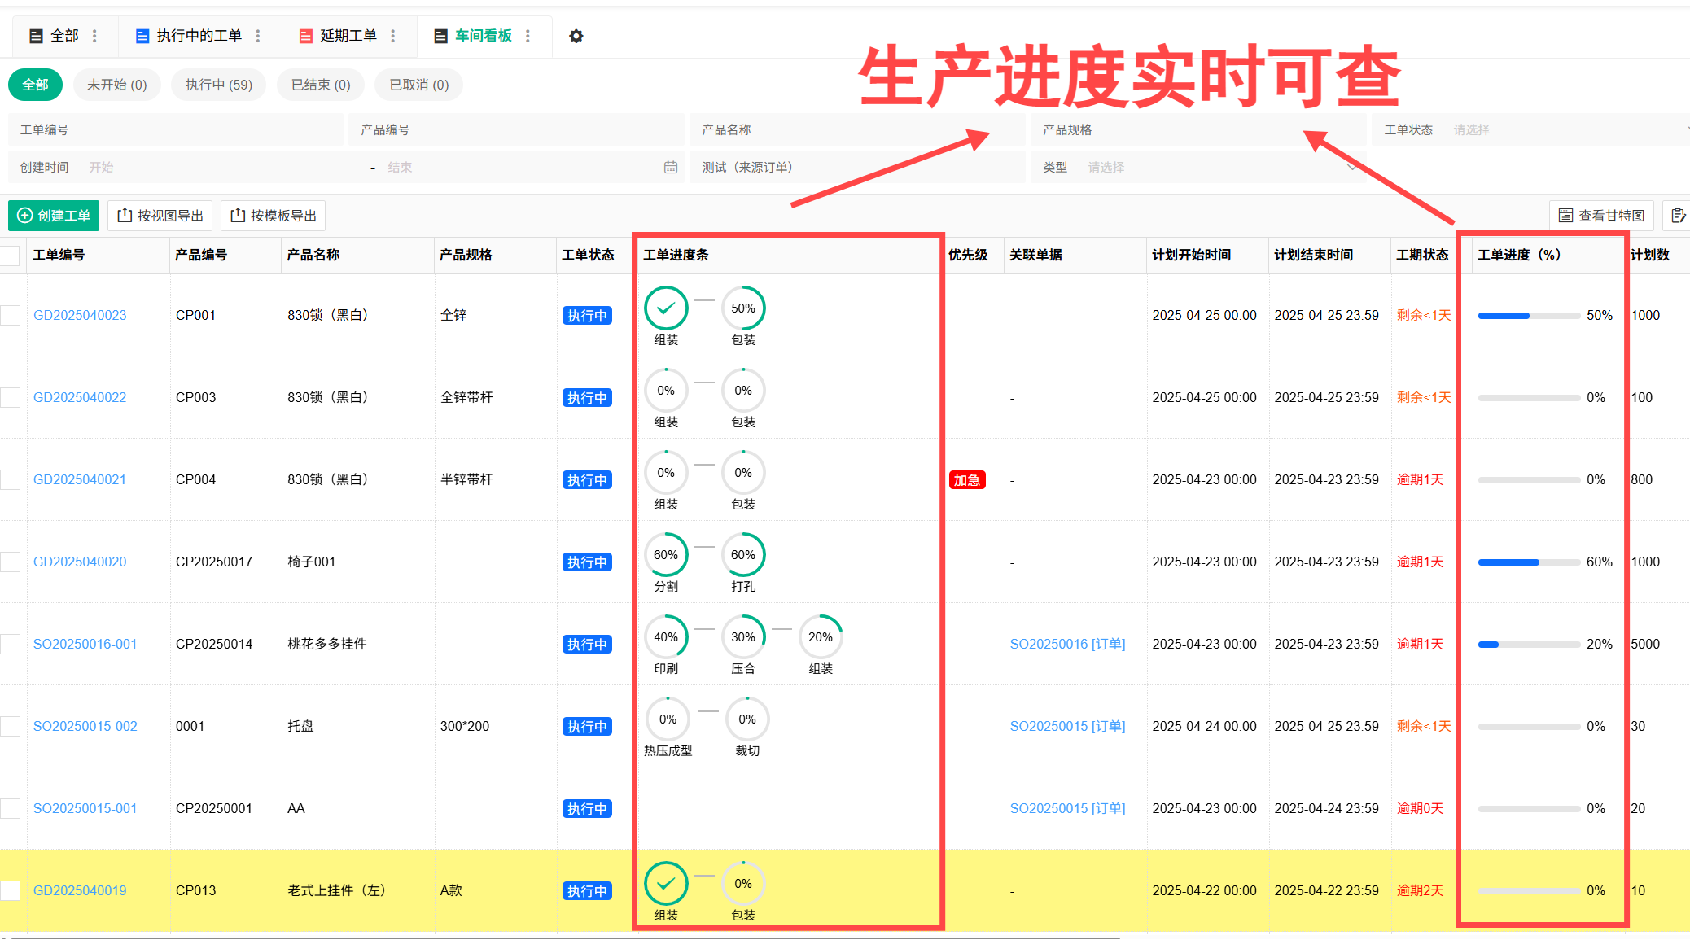This screenshot has width=1690, height=940.
Task: Open the three-dot menu beside 车间看板
Action: (528, 36)
